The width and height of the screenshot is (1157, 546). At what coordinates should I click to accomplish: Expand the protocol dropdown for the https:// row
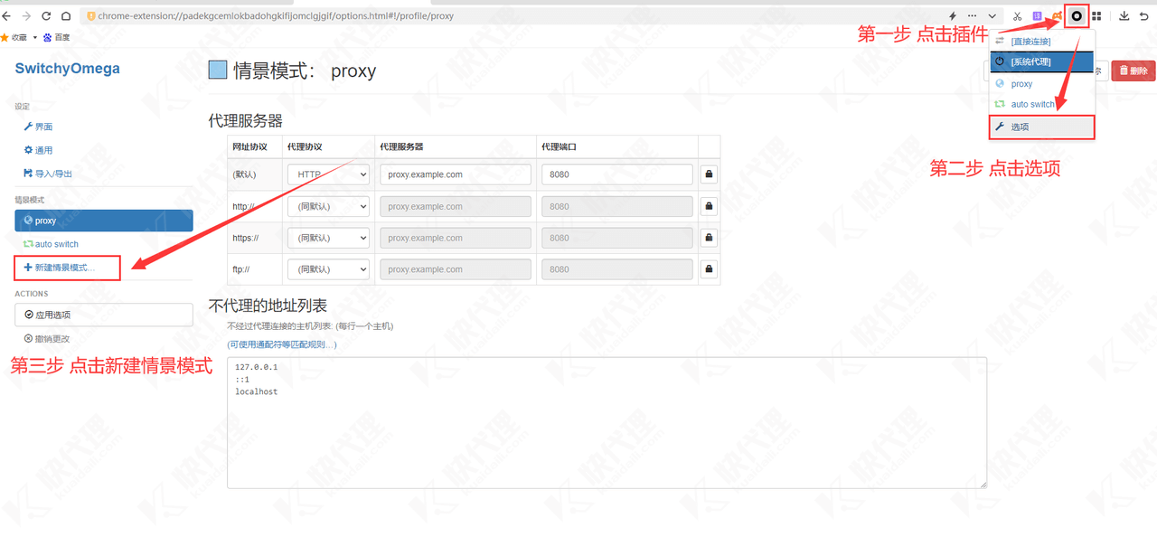[328, 238]
